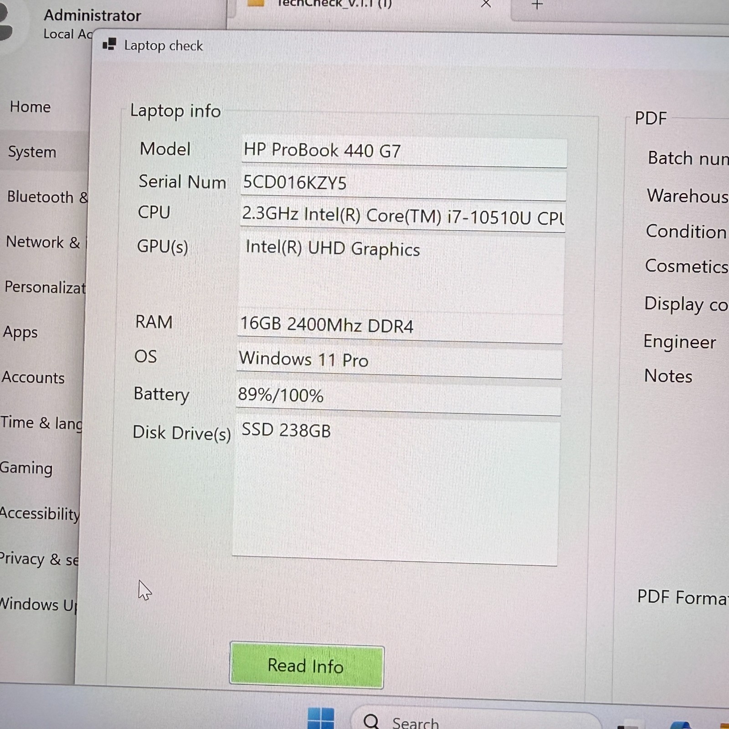The height and width of the screenshot is (729, 729).
Task: Click the taskbar search magnifier icon
Action: tap(371, 721)
